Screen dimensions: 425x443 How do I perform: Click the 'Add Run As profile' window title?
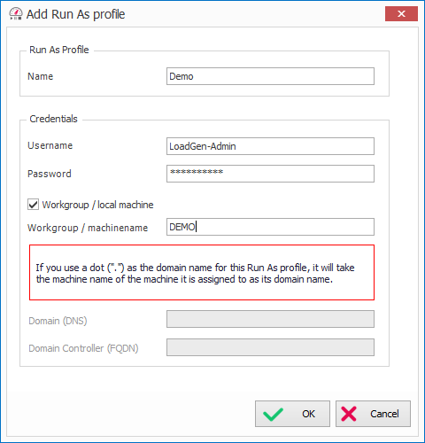pyautogui.click(x=76, y=14)
